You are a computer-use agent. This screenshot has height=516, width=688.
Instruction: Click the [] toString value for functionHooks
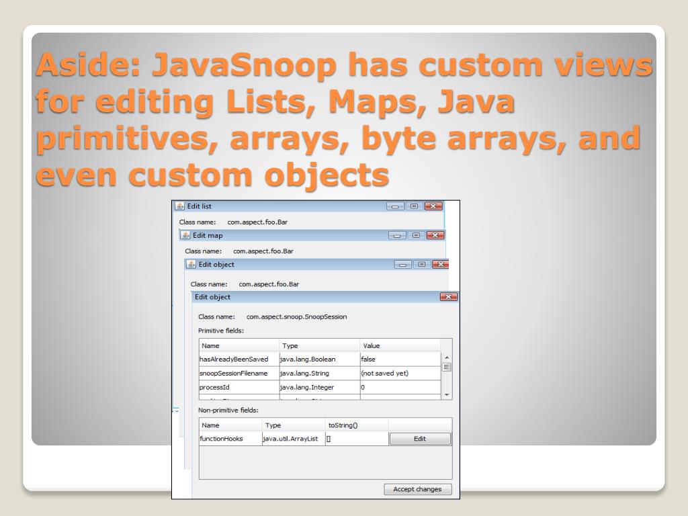[x=357, y=439]
